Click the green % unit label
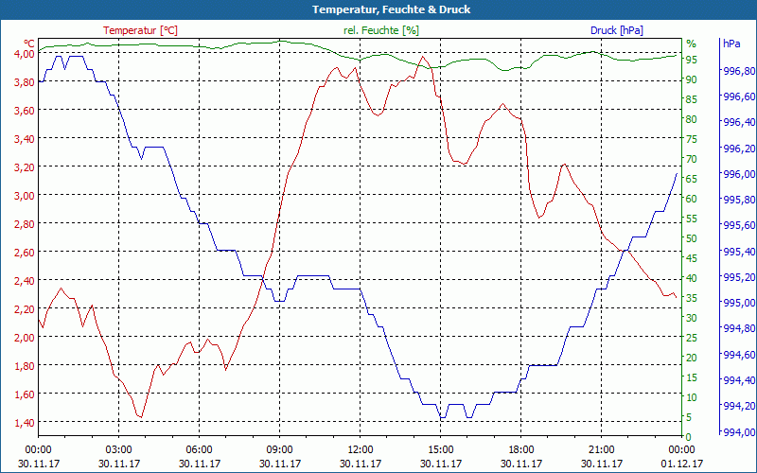This screenshot has height=473, width=757. coord(691,44)
